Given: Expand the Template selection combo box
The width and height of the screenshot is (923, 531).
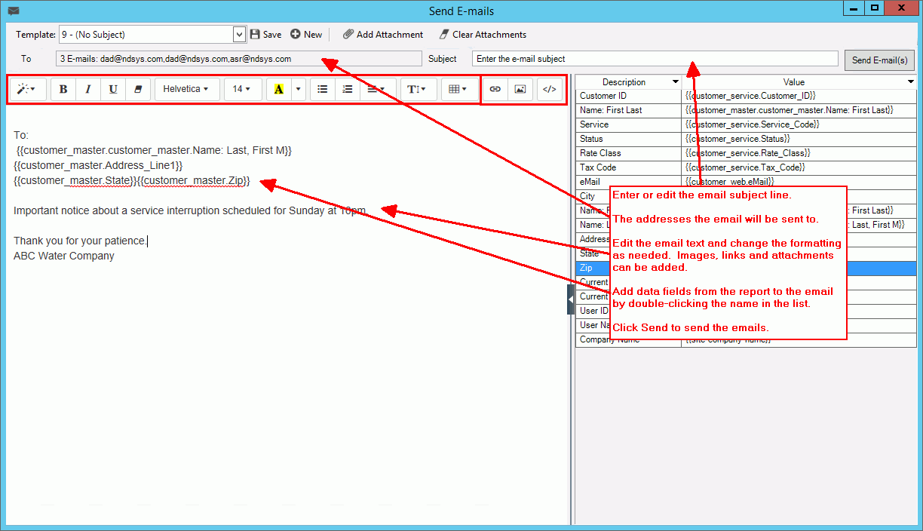Looking at the screenshot, I should pyautogui.click(x=240, y=35).
